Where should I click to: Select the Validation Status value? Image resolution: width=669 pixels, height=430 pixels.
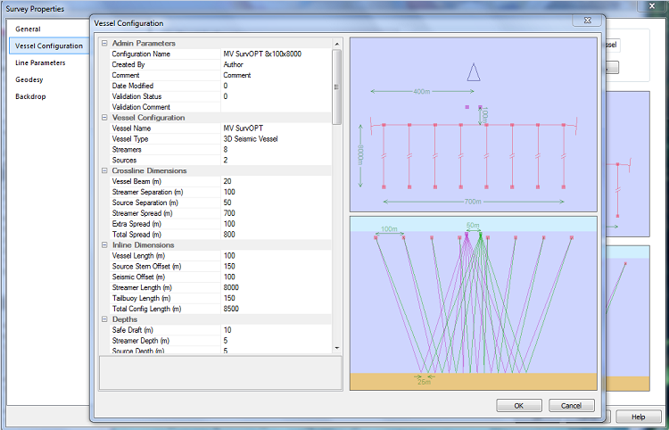click(x=276, y=96)
